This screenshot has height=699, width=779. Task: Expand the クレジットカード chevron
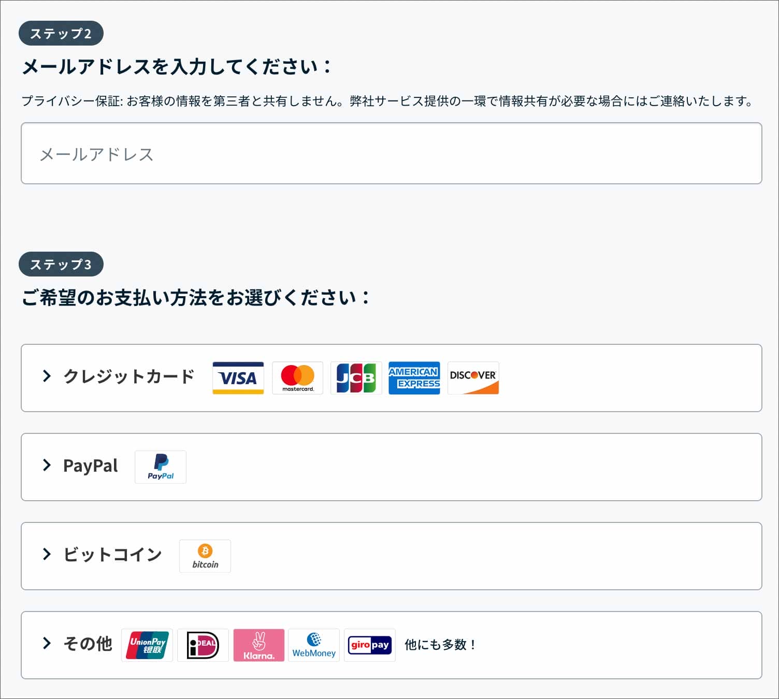click(x=47, y=376)
